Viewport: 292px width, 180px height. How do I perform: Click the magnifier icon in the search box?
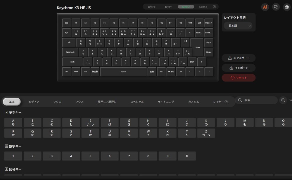click(240, 100)
